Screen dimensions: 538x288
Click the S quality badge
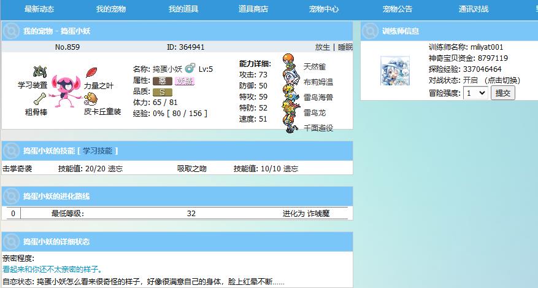(x=163, y=92)
